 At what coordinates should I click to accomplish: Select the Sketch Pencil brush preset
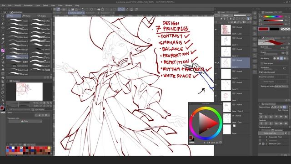point(18,70)
